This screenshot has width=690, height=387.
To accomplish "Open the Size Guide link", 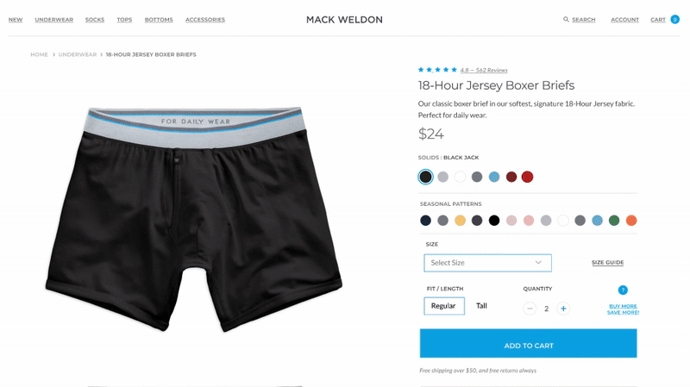I will point(607,263).
